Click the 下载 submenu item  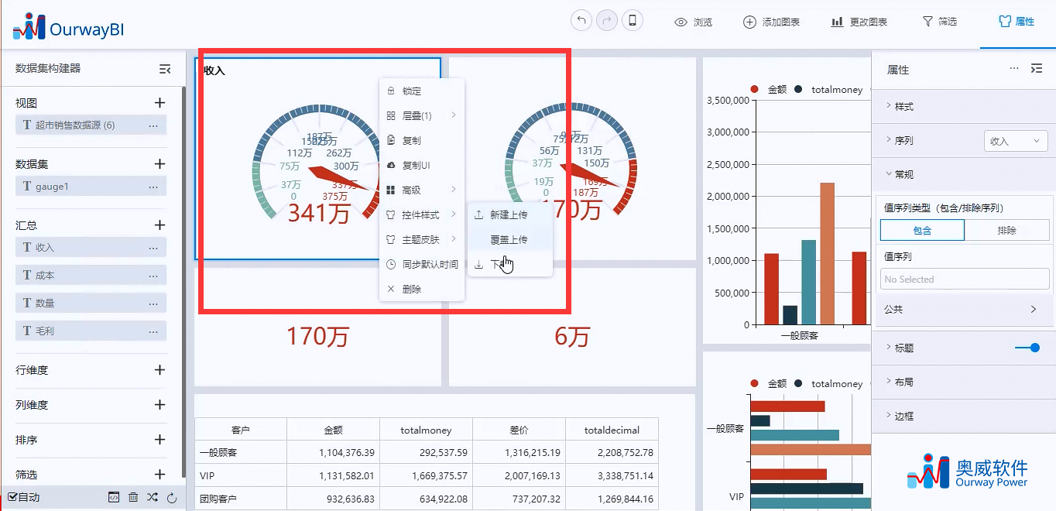(x=509, y=265)
